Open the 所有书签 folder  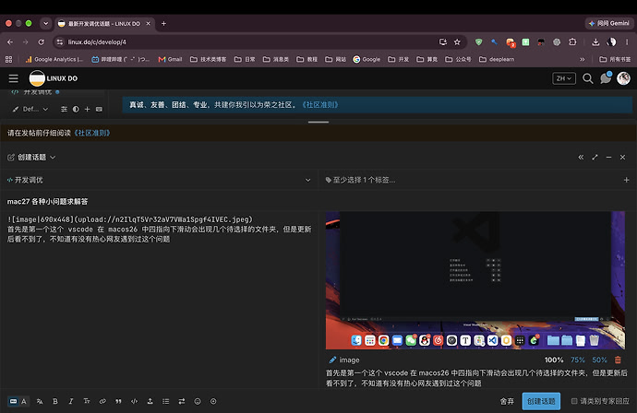615,59
